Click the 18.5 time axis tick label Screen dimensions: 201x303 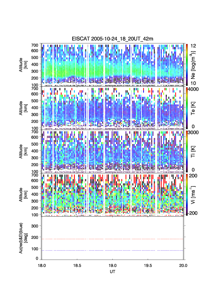click(77, 265)
